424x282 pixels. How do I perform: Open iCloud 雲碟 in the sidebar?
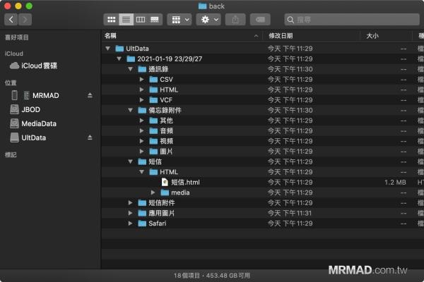coord(33,66)
